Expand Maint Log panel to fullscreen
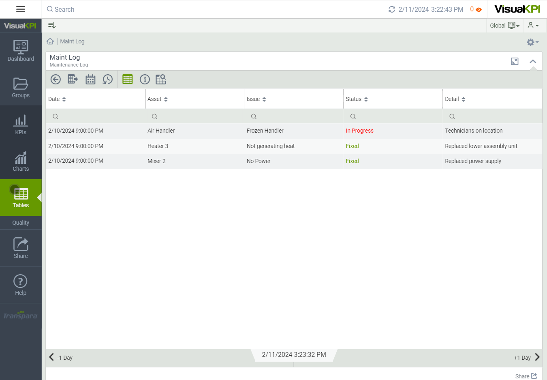 (x=515, y=61)
